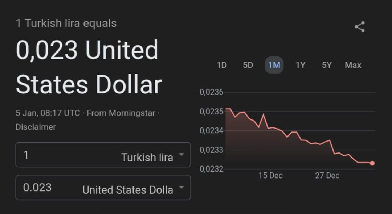
Task: Click the latest price dot on chart
Action: (372, 163)
